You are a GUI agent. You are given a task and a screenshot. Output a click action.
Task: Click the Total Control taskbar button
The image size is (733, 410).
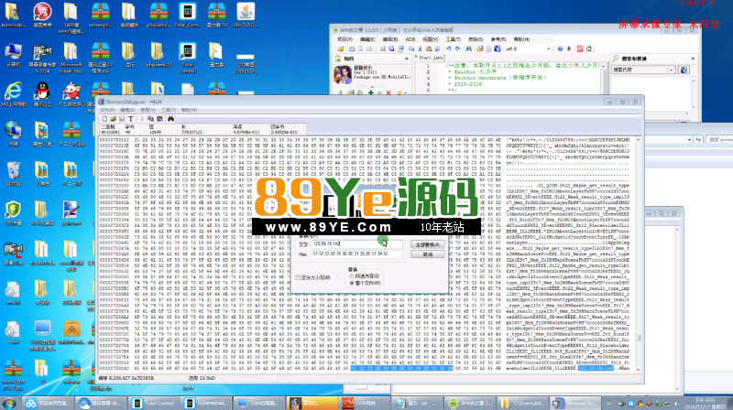pos(154,403)
